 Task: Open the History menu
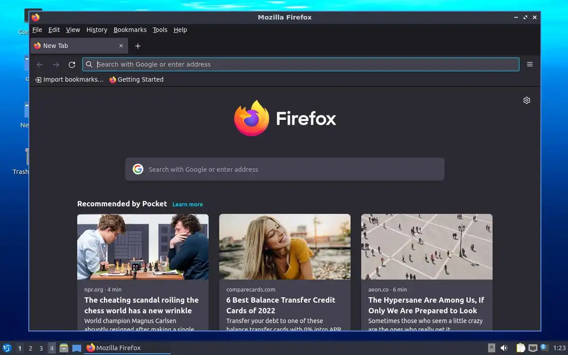[x=97, y=30]
